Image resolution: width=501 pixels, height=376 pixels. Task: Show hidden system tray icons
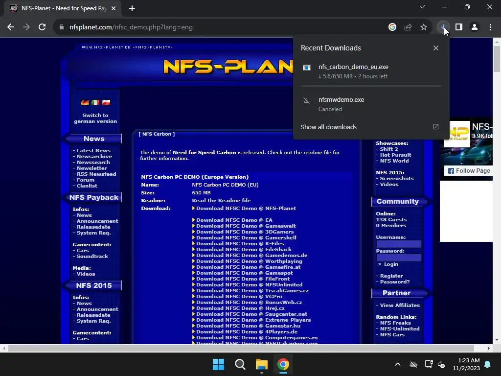pos(398,364)
